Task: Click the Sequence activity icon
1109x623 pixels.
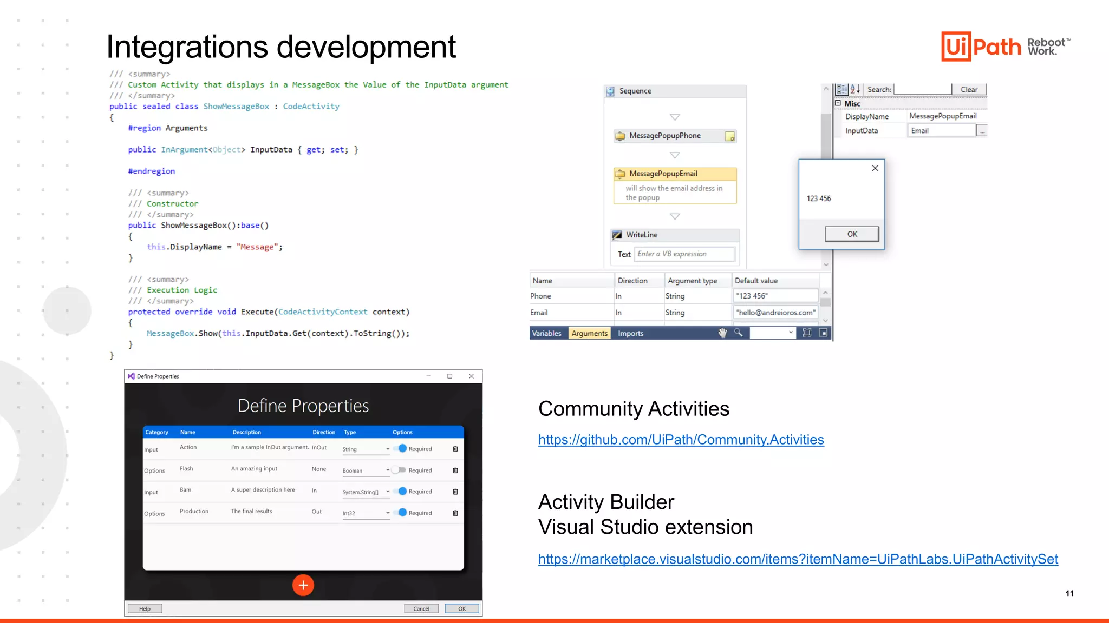Action: 610,91
